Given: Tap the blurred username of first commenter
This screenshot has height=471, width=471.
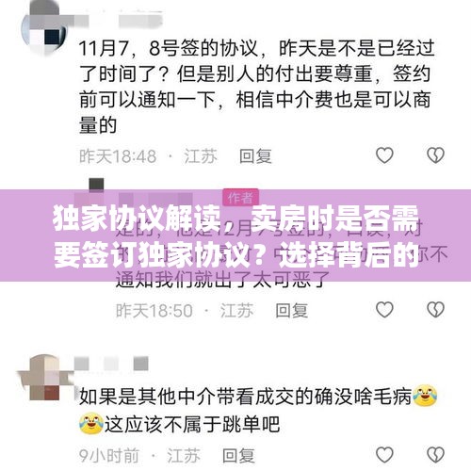Looking at the screenshot, I should [x=121, y=19].
